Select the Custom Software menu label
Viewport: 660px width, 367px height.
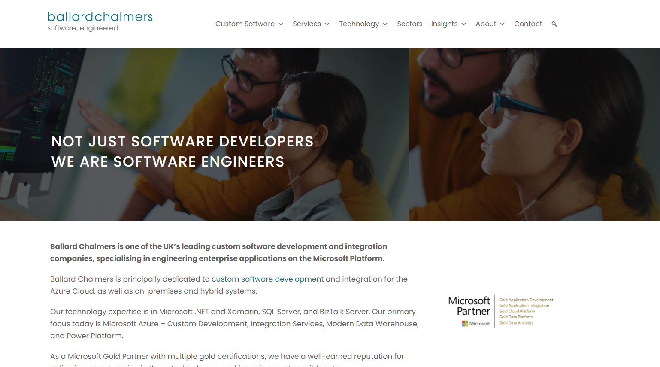coord(245,24)
